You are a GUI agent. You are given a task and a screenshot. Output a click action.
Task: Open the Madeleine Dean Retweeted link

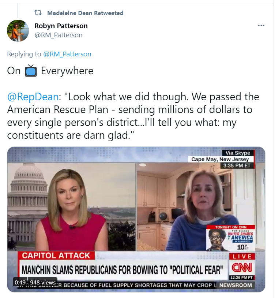click(x=85, y=13)
